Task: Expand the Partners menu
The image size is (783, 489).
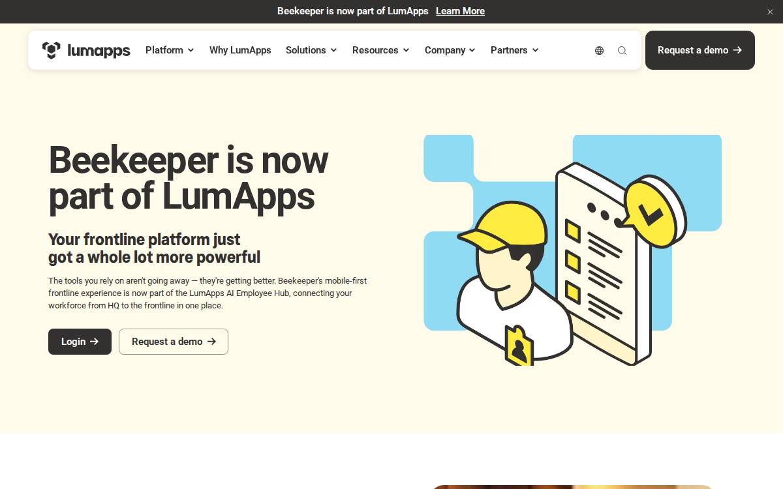Action: [x=515, y=50]
